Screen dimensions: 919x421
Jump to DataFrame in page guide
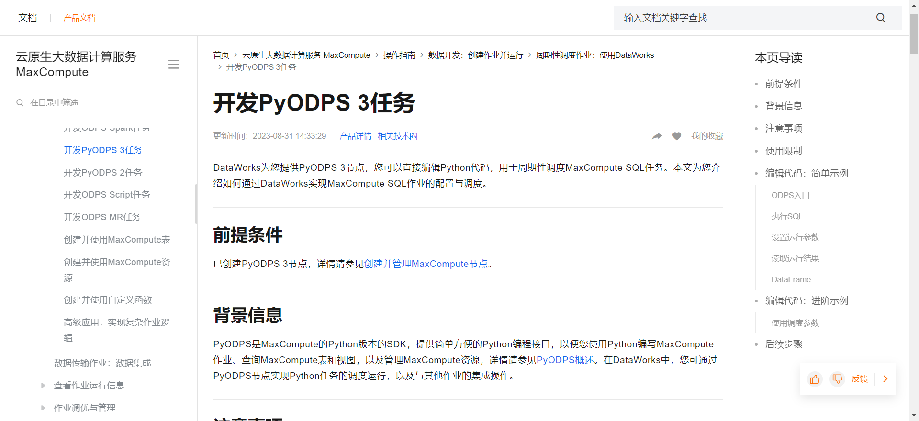(791, 280)
